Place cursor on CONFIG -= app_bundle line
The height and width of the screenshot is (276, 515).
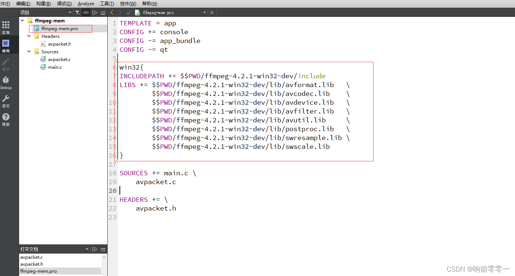160,41
